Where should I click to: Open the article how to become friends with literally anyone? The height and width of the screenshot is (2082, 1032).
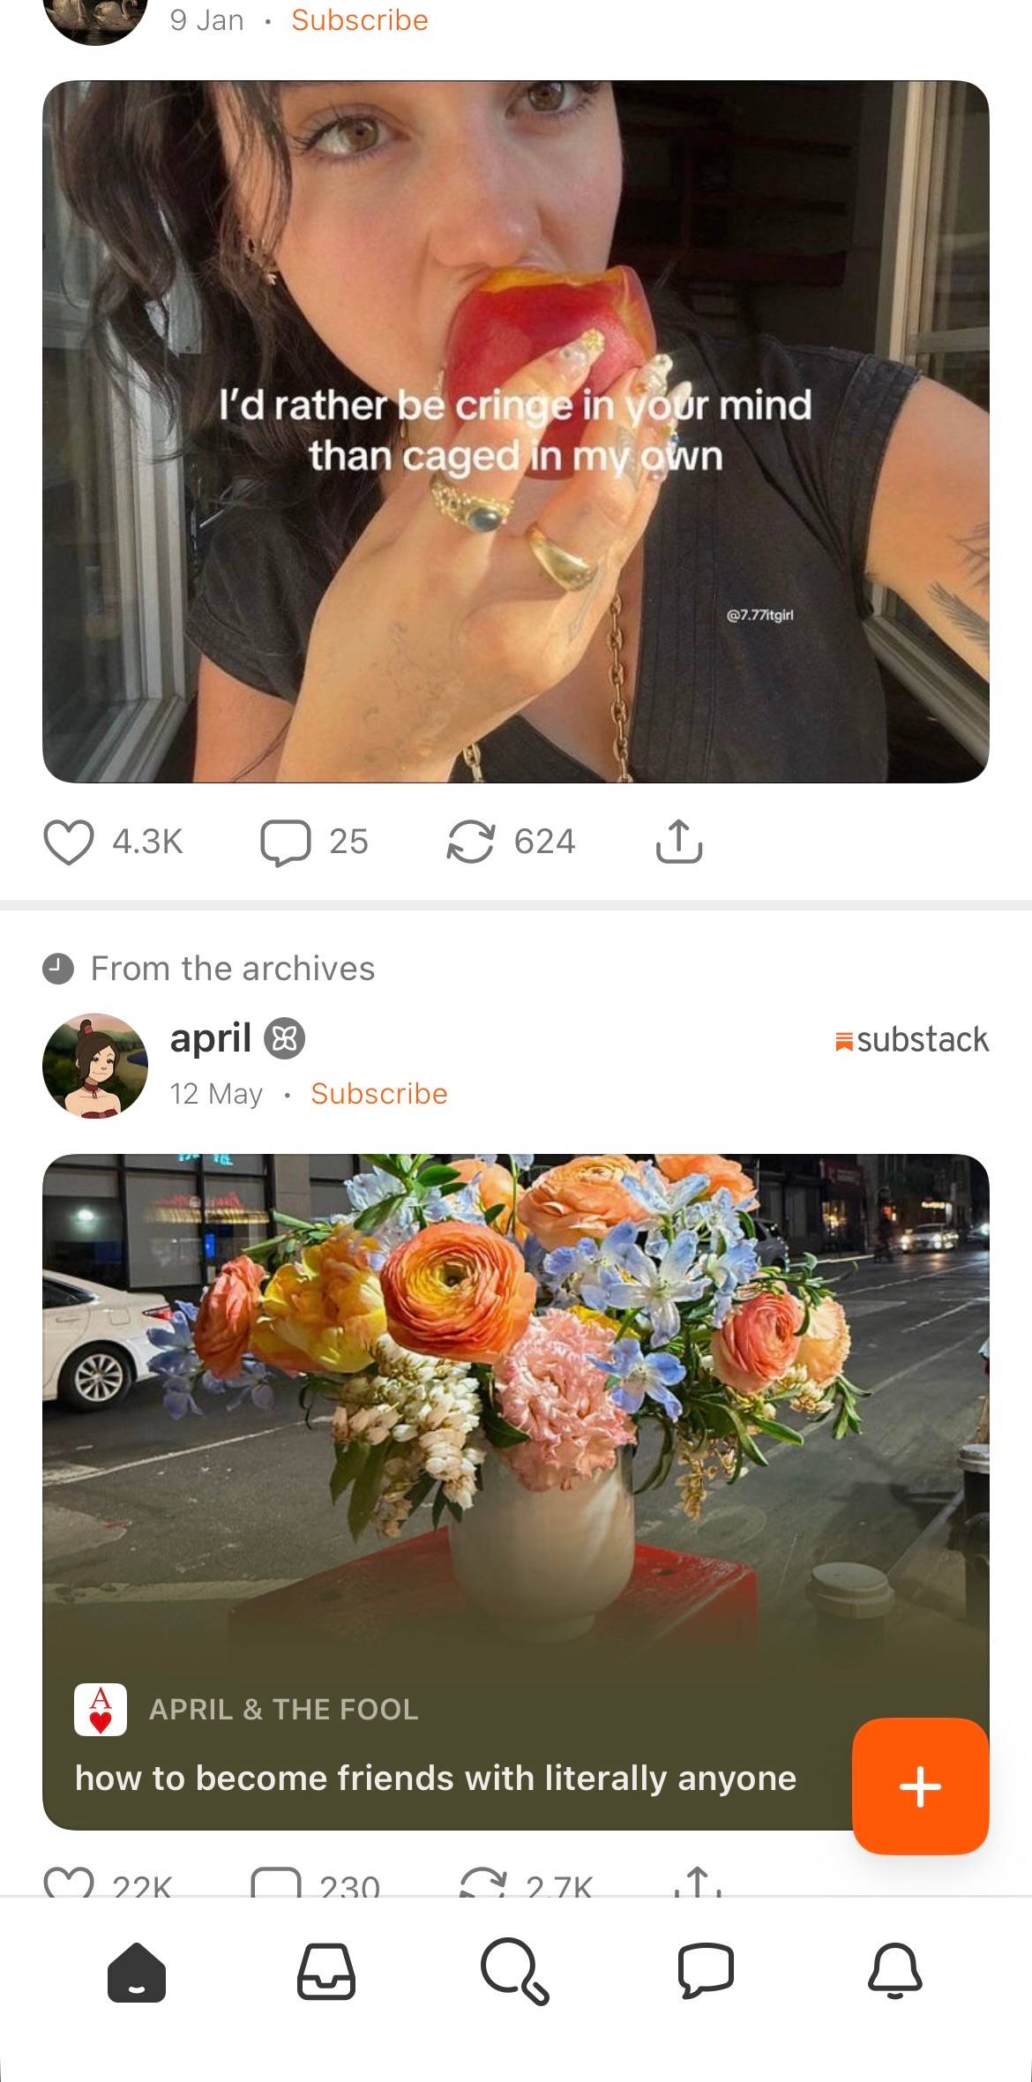(x=436, y=1778)
